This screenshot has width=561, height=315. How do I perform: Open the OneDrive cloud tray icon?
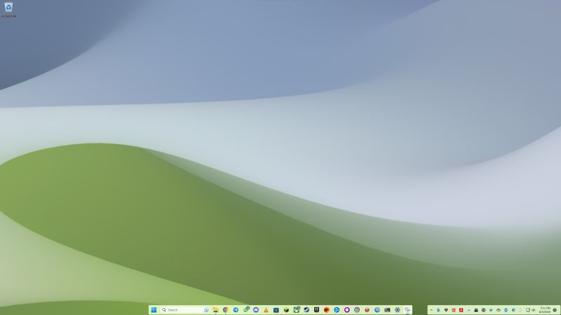(499, 310)
